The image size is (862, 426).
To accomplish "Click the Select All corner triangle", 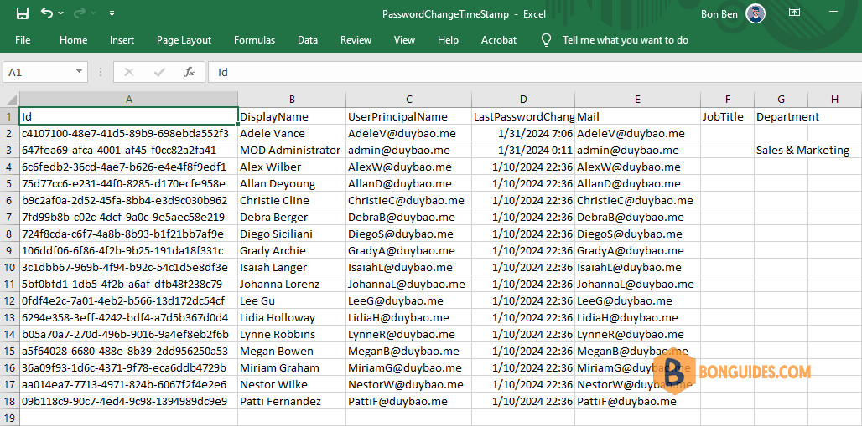I will tap(12, 100).
